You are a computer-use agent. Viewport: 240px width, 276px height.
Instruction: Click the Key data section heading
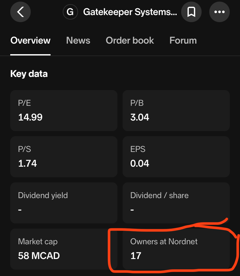point(29,74)
